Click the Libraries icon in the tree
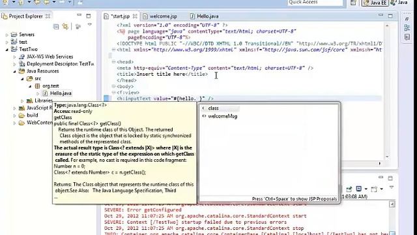 point(29,101)
